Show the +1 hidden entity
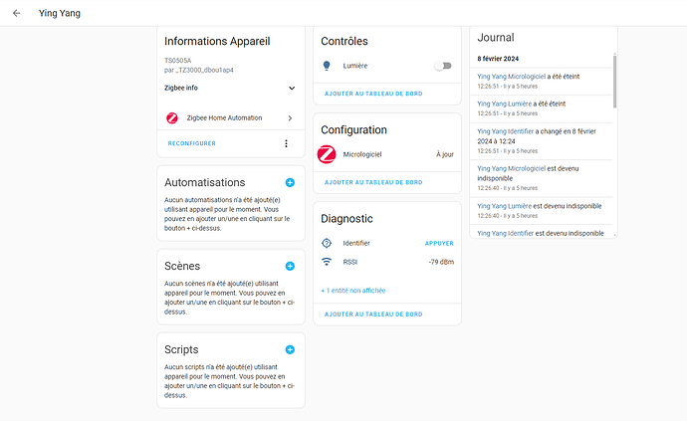This screenshot has width=687, height=421. 353,291
